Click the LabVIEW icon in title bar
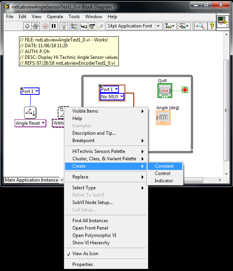The image size is (233, 271). (x=7, y=7)
